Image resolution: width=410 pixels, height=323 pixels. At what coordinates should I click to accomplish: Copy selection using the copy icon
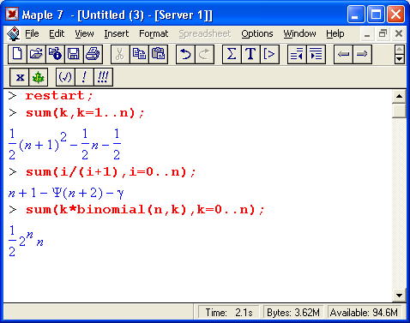click(x=139, y=54)
